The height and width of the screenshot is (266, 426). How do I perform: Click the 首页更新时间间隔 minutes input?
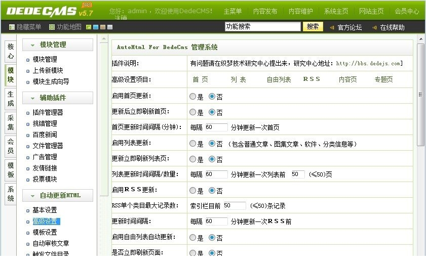point(216,127)
